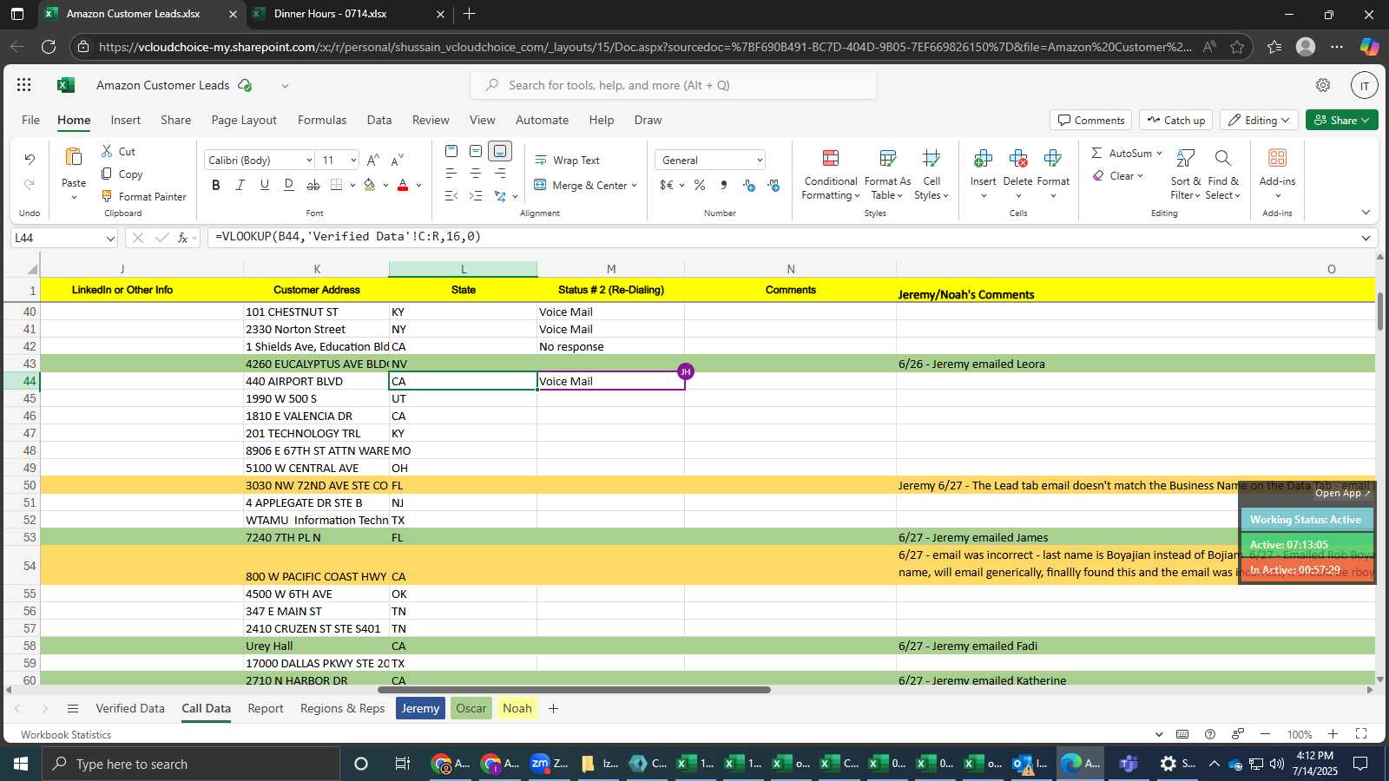Image resolution: width=1389 pixels, height=781 pixels.
Task: Expand the formula bar chevron
Action: tap(1366, 238)
